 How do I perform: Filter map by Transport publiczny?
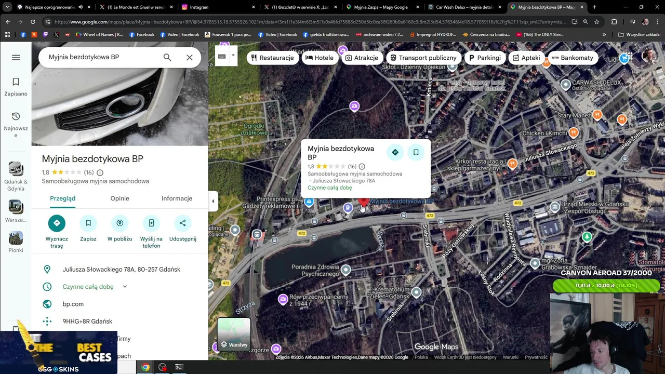pyautogui.click(x=423, y=58)
